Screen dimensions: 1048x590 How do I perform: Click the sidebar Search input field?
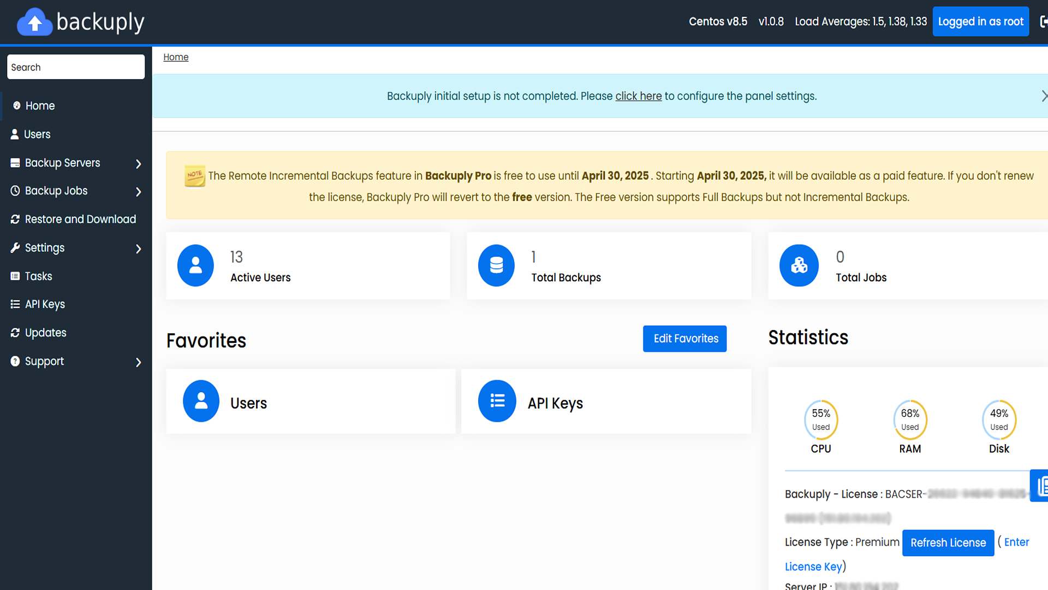pos(76,67)
